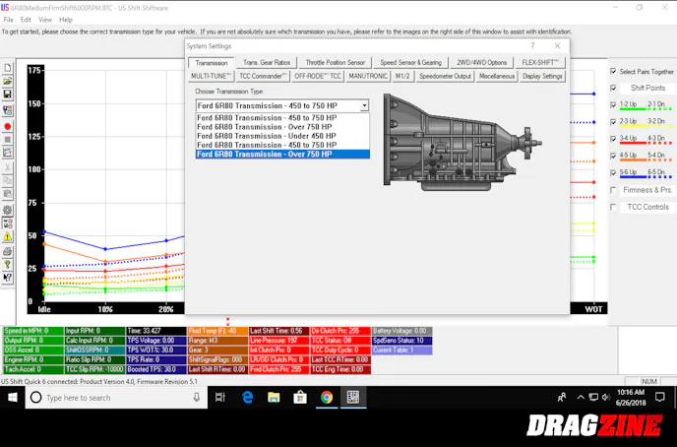Click the settings gear toolbar icon
This screenshot has width=677, height=447.
pyautogui.click(x=8, y=210)
